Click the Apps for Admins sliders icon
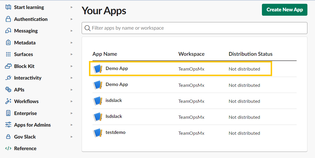The image size is (315, 158). pyautogui.click(x=8, y=125)
